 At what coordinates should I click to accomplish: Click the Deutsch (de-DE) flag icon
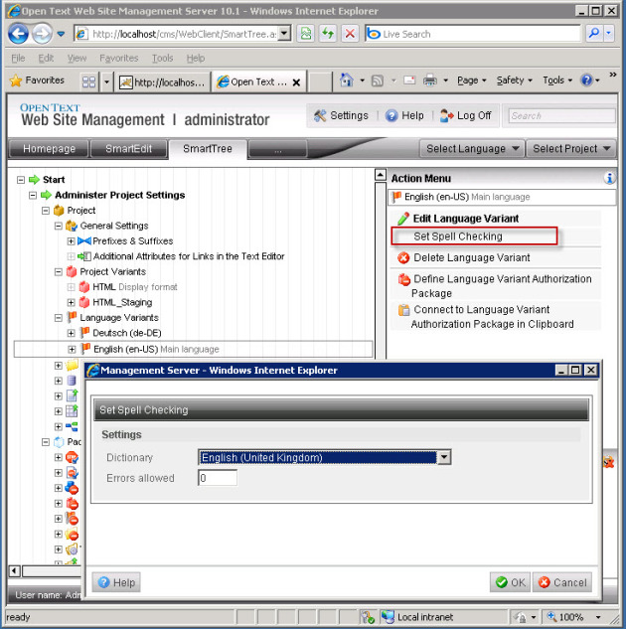84,333
